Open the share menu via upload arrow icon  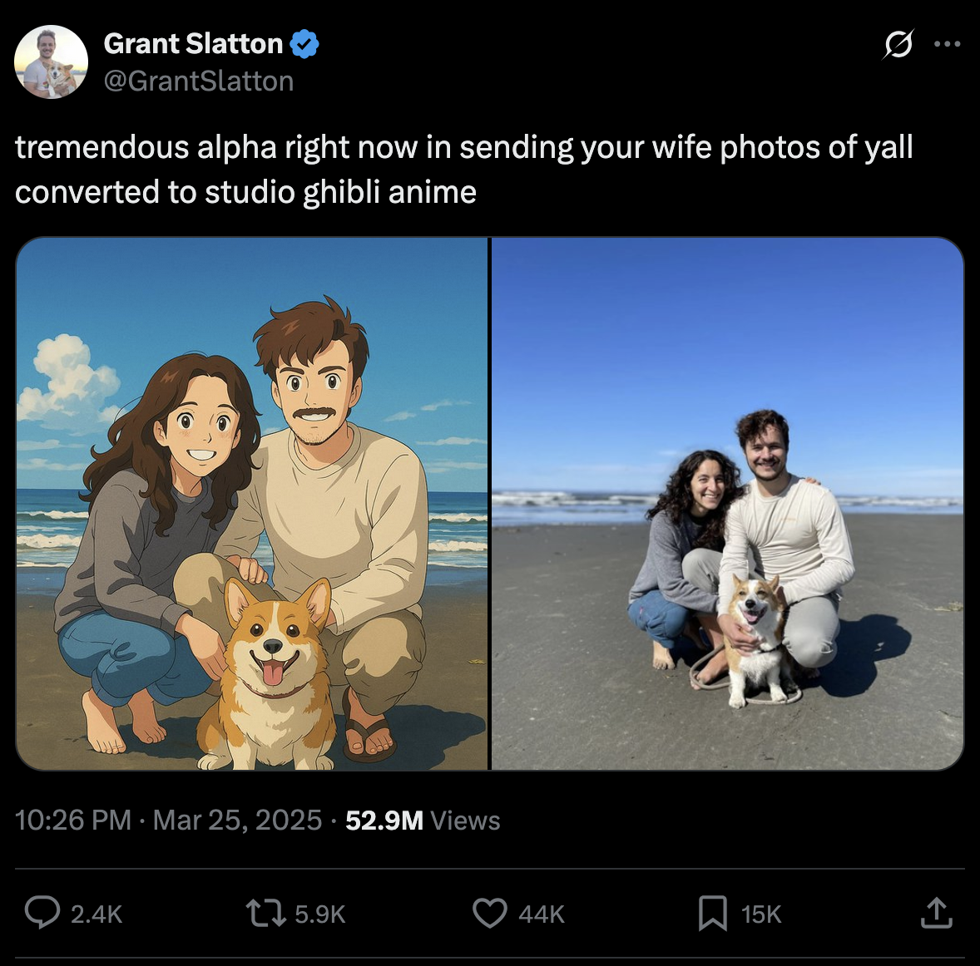[x=936, y=913]
